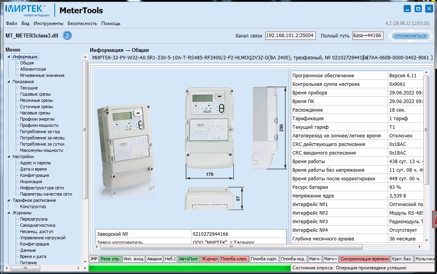This screenshot has width=437, height=274.
Task: Click the Канал связи address field
Action: (x=290, y=36)
